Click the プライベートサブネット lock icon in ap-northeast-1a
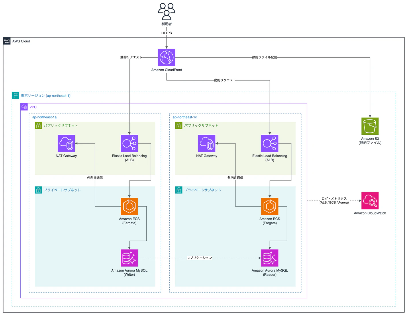The height and width of the screenshot is (316, 408). point(38,190)
